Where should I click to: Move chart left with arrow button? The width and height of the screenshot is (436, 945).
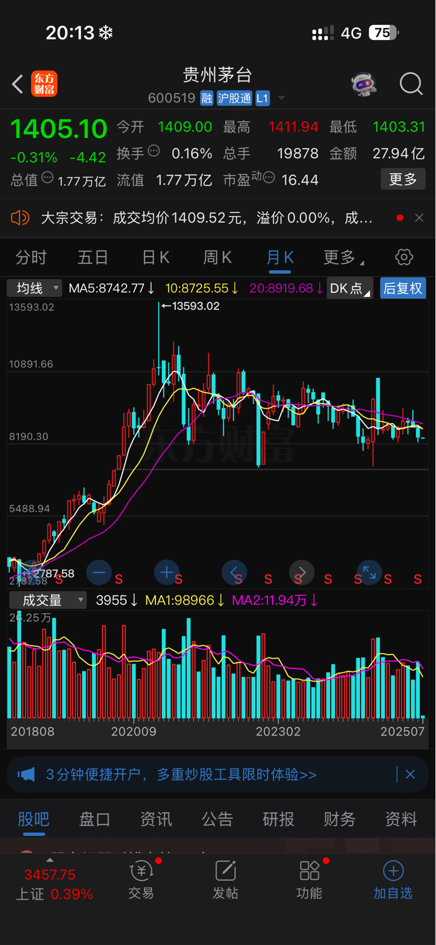(x=234, y=573)
